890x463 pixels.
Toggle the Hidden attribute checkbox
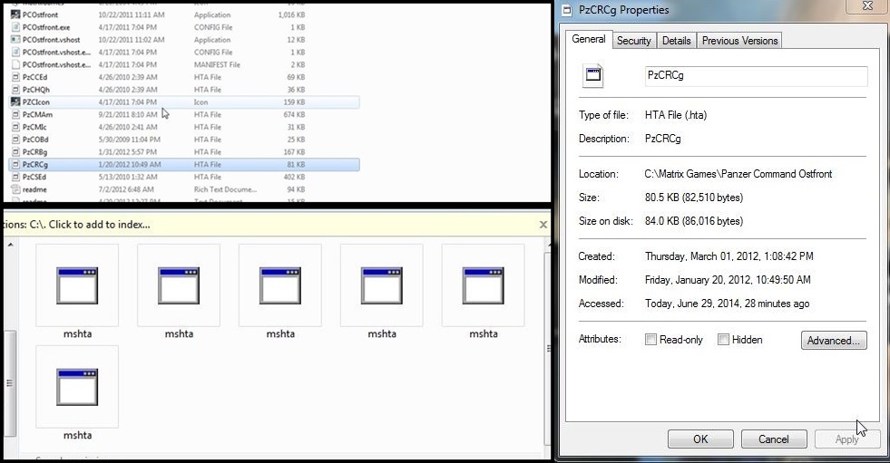(723, 340)
